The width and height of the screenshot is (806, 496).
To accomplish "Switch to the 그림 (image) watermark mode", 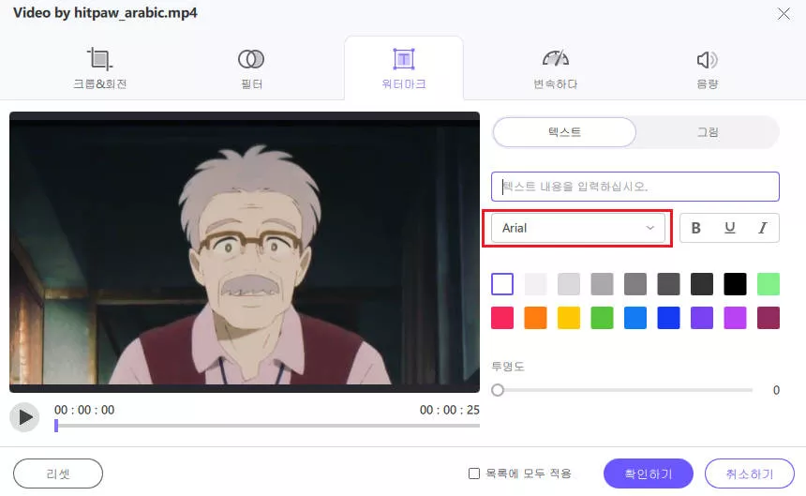I will [708, 132].
